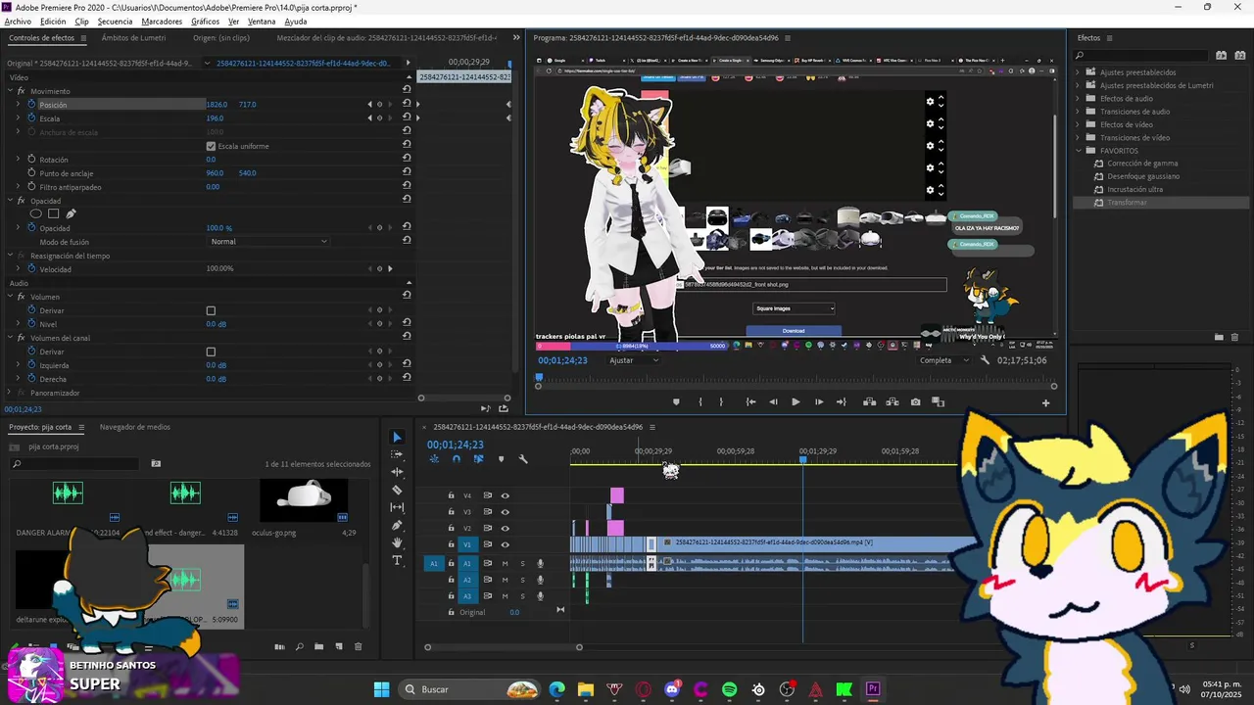Open Archivo menu

click(18, 21)
